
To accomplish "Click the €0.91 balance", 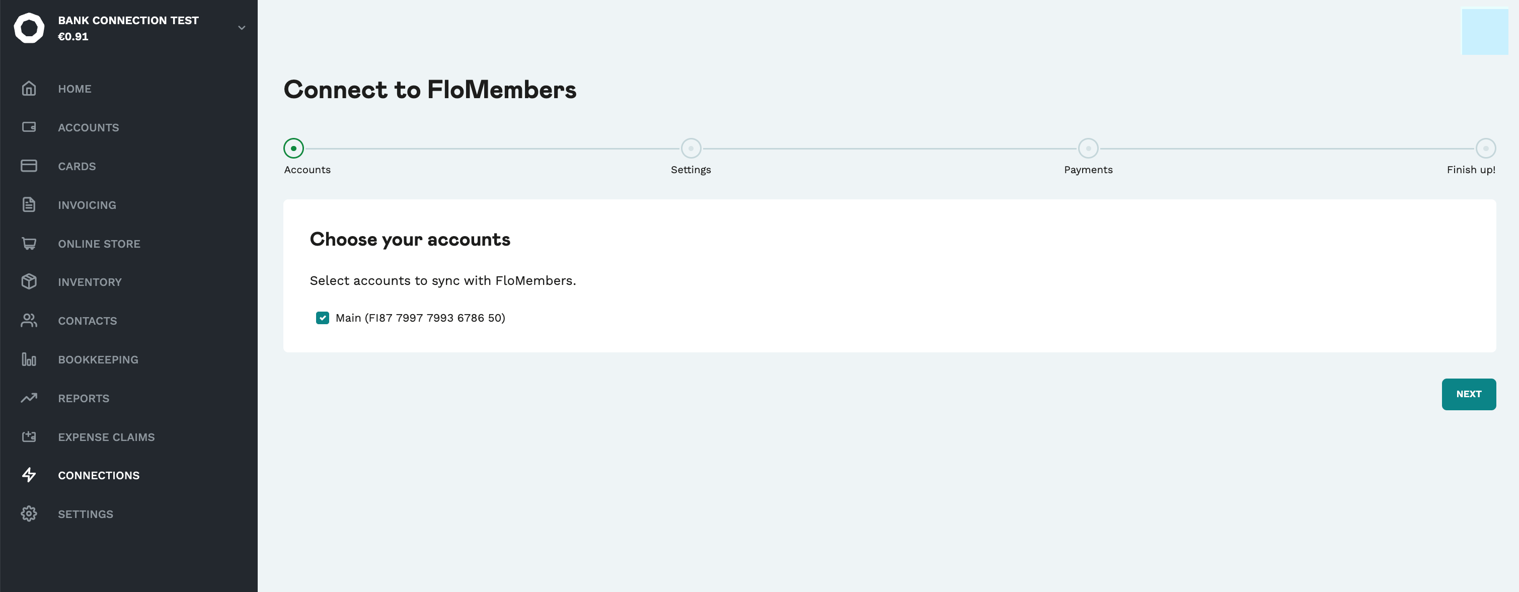I will point(73,37).
